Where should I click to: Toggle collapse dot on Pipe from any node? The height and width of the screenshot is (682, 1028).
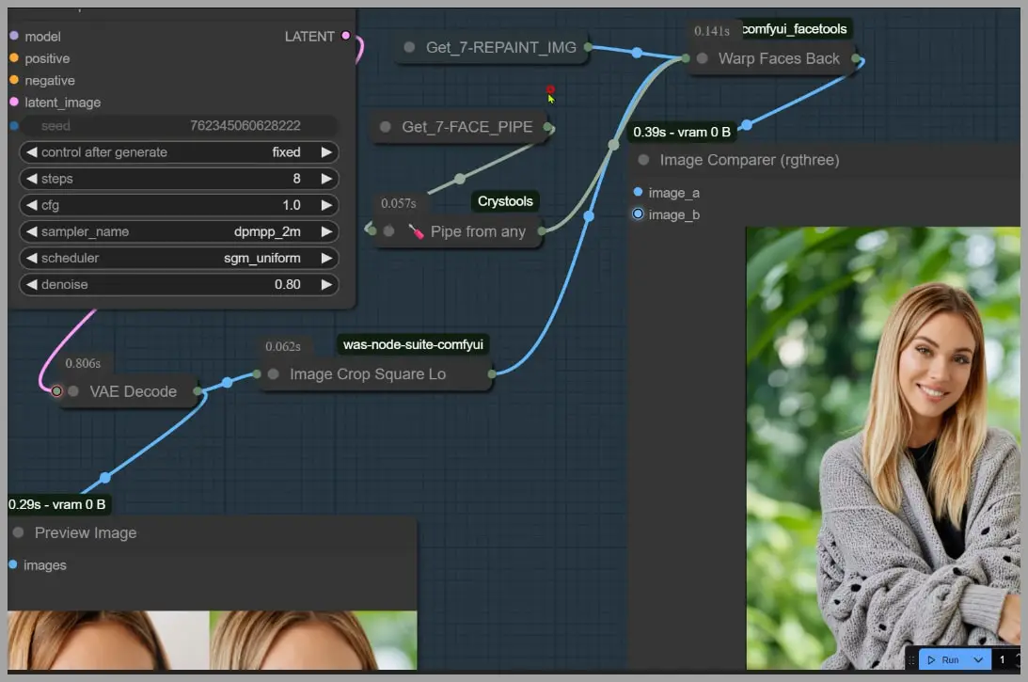point(388,230)
